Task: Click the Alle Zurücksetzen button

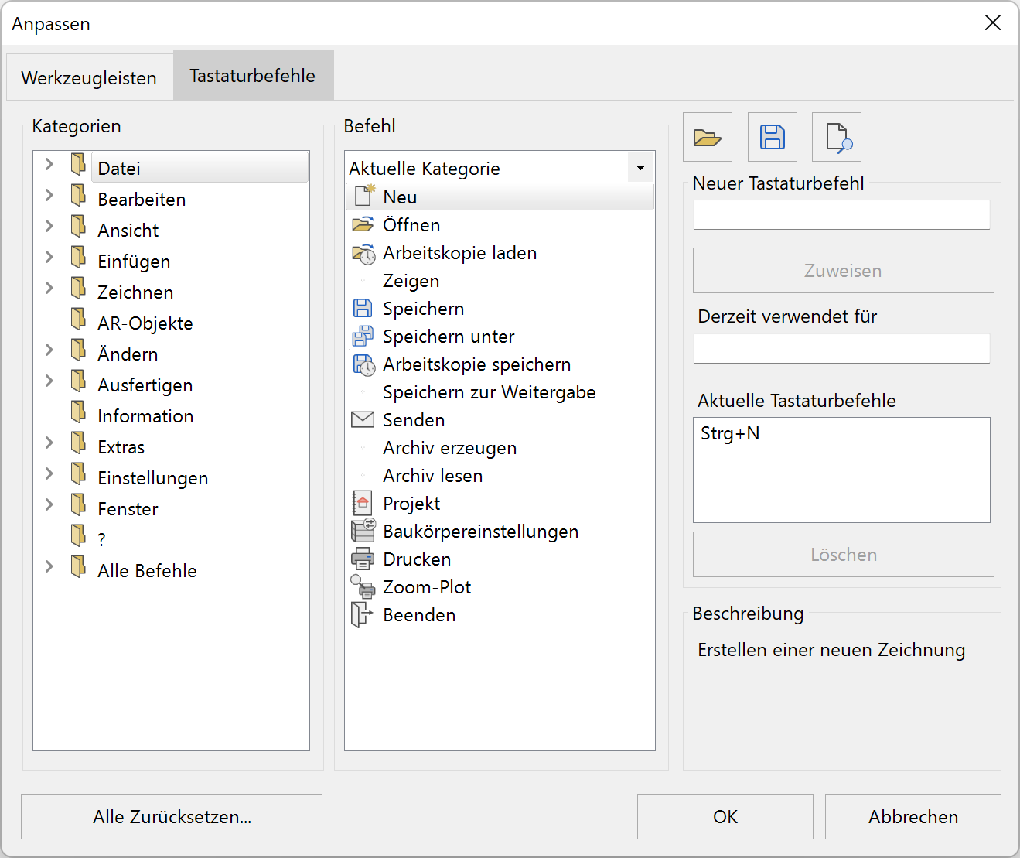Action: pyautogui.click(x=171, y=816)
